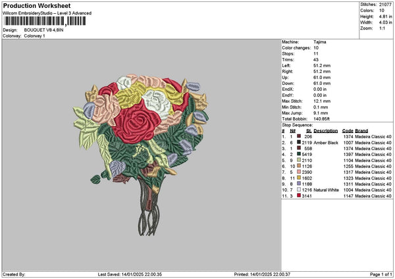Pick the maroon swatch in stop row 1
Viewport: 395px width, 279px height.
click(299, 136)
